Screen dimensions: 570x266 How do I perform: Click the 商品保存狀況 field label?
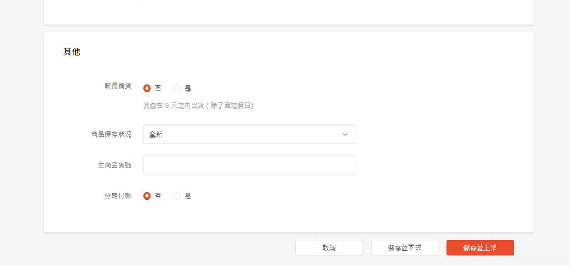[111, 135]
